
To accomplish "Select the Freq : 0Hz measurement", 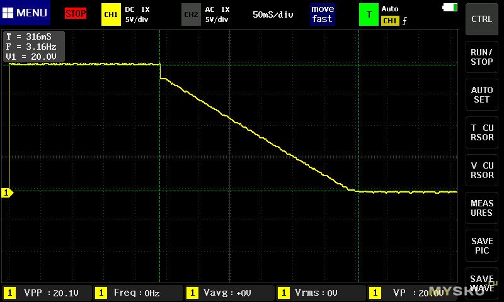I will pyautogui.click(x=138, y=293).
